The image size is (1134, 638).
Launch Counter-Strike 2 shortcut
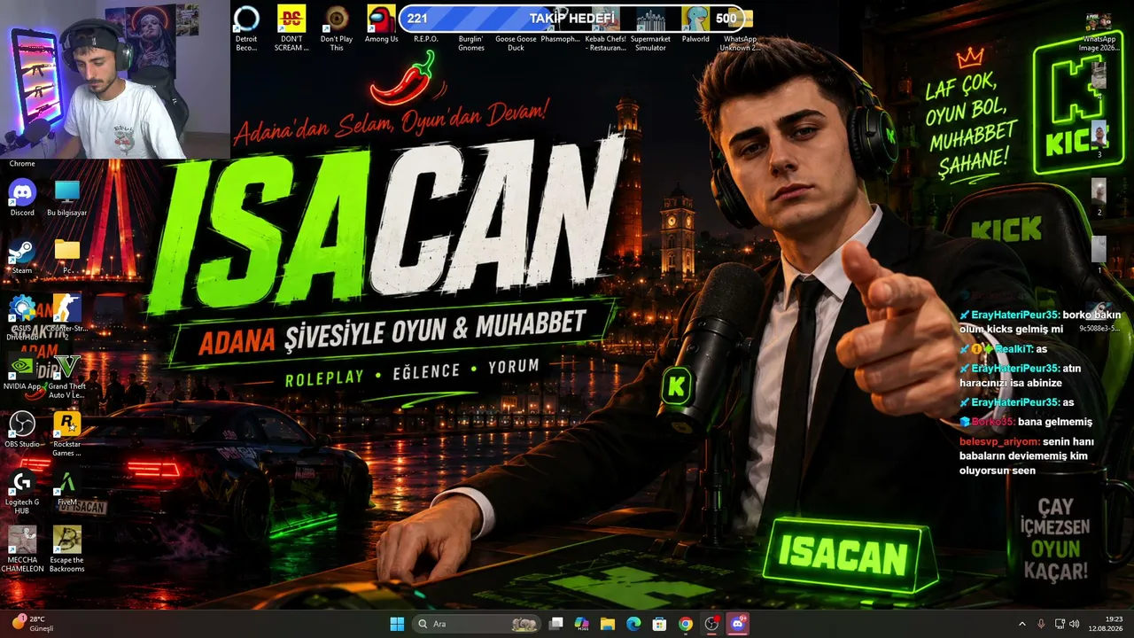coord(66,317)
